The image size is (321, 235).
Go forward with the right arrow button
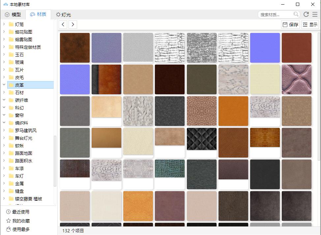73,24
